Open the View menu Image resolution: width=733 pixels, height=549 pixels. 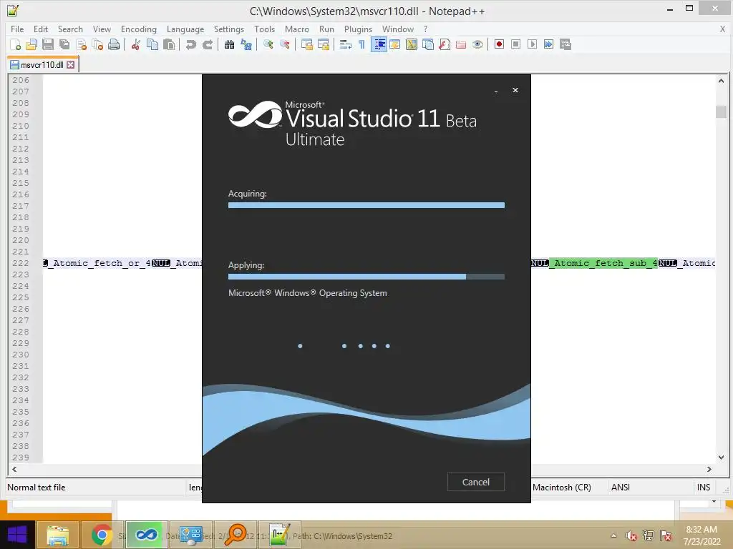pos(102,29)
